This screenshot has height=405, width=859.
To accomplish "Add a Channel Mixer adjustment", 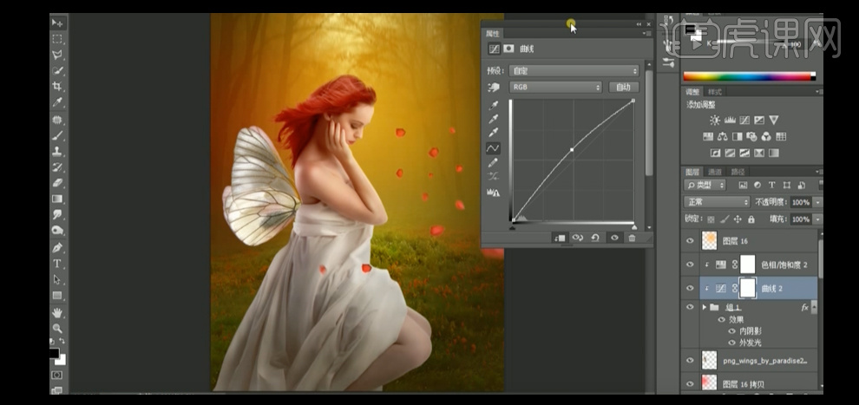I will pyautogui.click(x=766, y=136).
